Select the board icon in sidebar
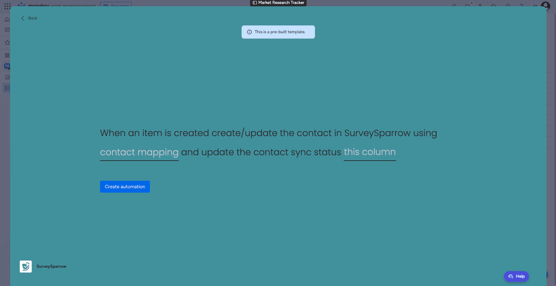556x286 pixels. 7,88
